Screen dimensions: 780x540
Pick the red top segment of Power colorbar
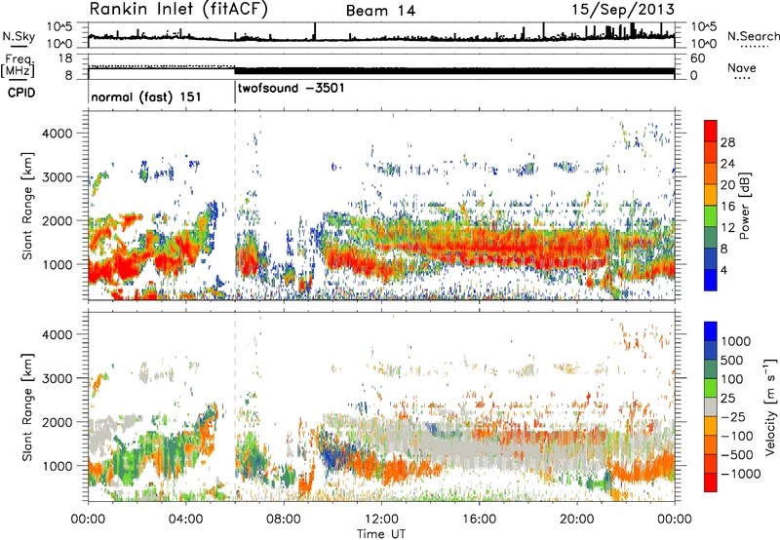tap(711, 132)
